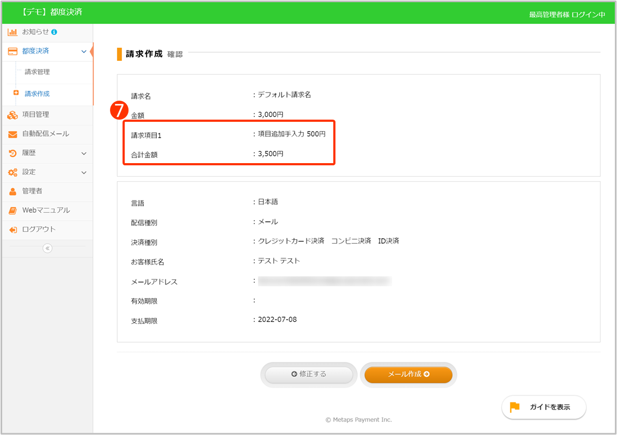Click the bar chart icon for お知らせ
The width and height of the screenshot is (617, 435).
pos(13,32)
